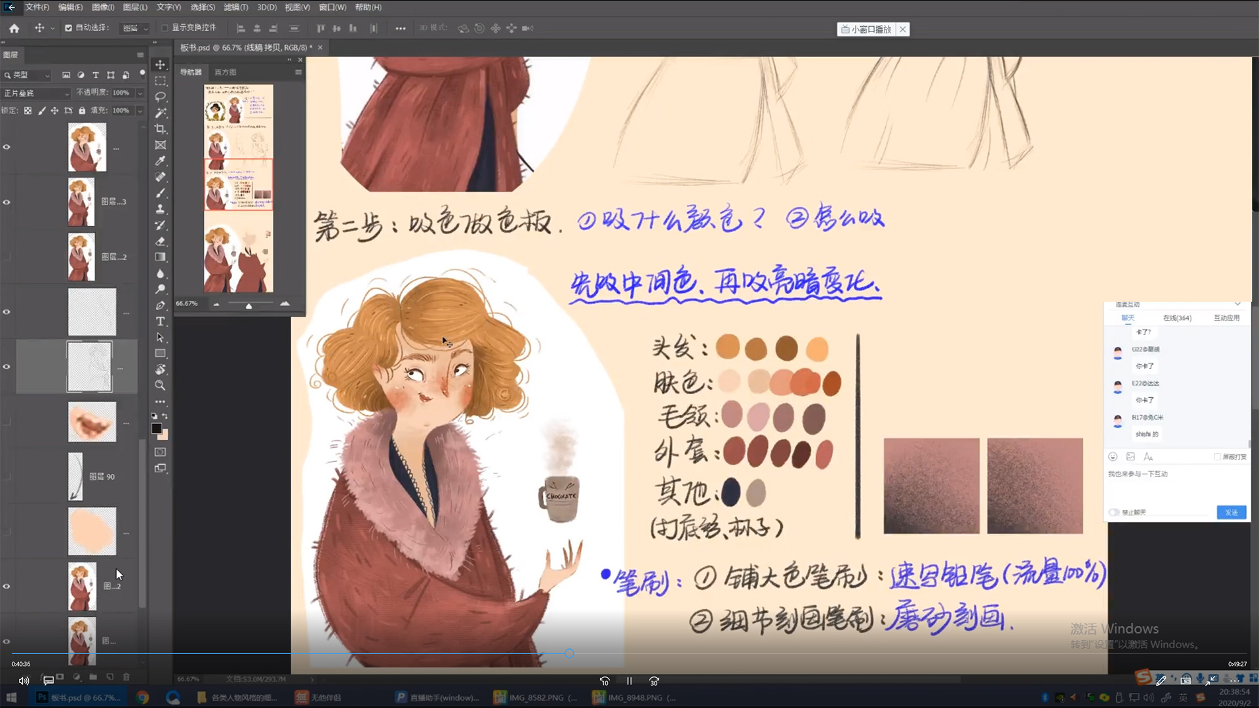Select the Crop tool
1259x708 pixels.
click(x=160, y=129)
